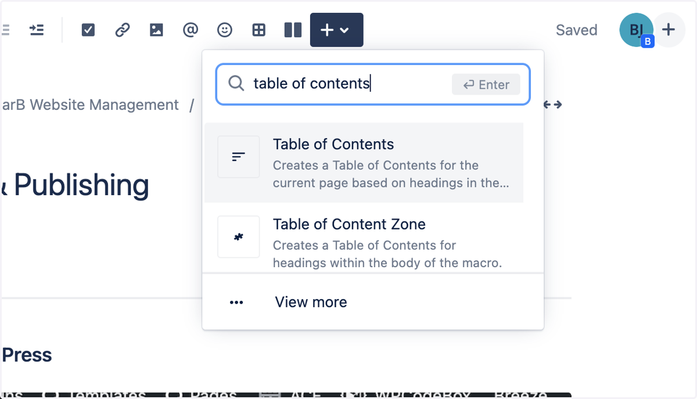Viewport: 697px width, 399px height.
Task: Click the Table of Content Zone icon
Action: [x=238, y=236]
